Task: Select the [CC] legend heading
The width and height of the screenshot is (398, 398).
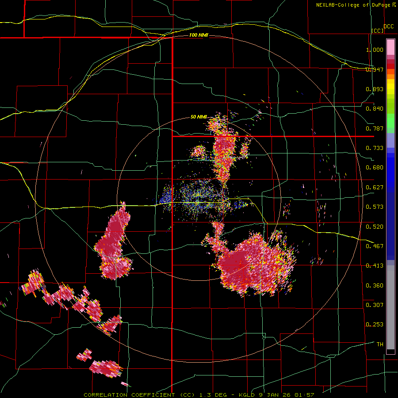Action: pos(378,31)
